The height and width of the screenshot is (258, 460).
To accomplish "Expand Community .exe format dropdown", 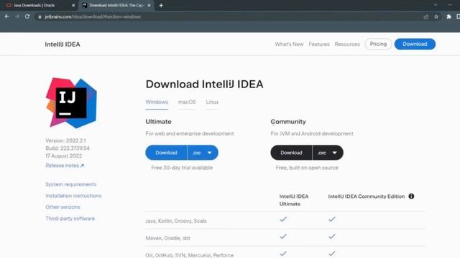I will click(x=328, y=153).
